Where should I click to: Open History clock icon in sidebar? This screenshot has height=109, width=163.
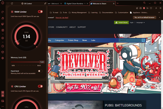pos(3,46)
